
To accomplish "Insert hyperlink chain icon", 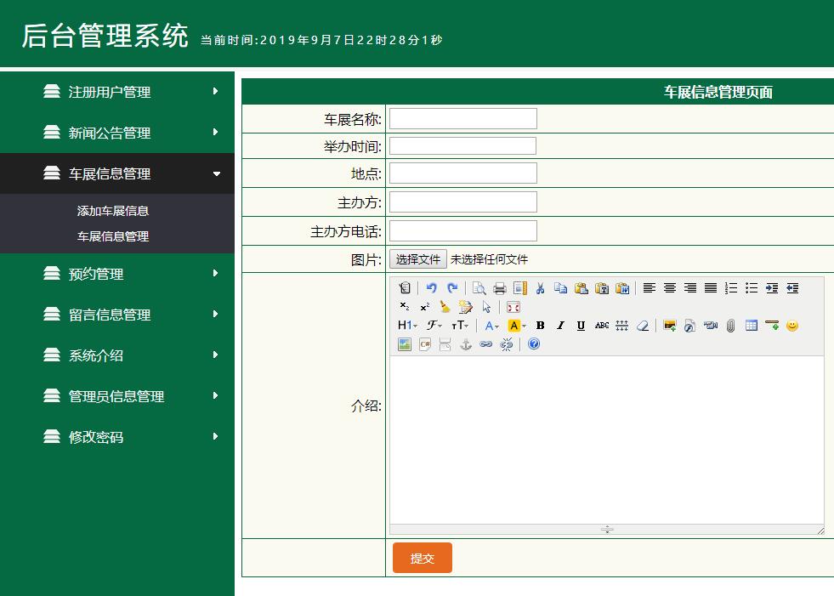I will (x=486, y=344).
